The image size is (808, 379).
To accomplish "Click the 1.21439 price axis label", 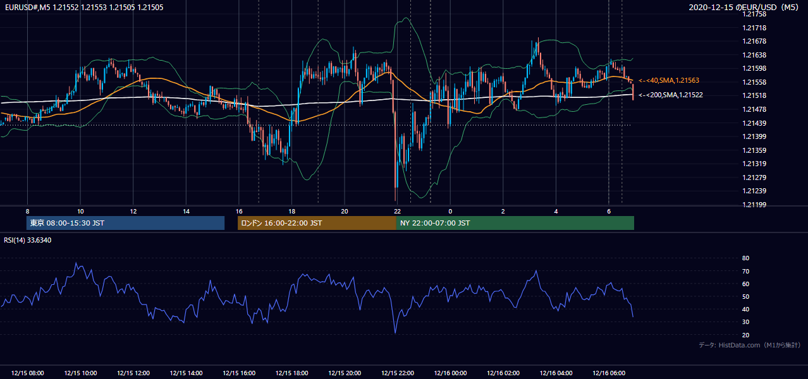I will pyautogui.click(x=754, y=123).
